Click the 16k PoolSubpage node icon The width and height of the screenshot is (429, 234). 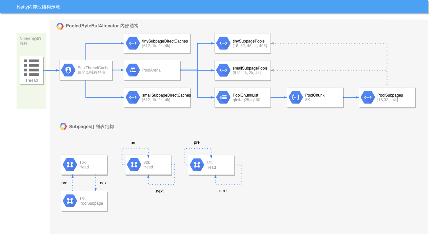tap(70, 201)
